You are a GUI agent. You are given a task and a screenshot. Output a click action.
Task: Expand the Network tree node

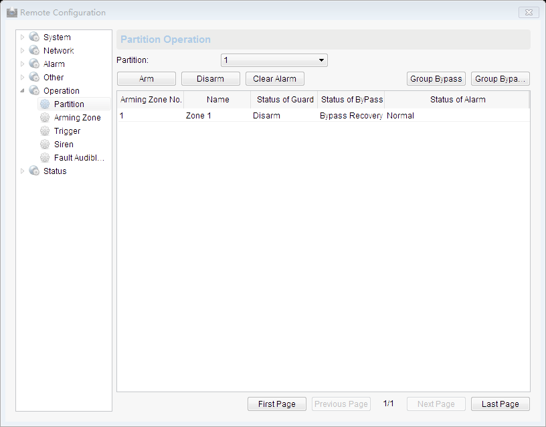pos(22,50)
